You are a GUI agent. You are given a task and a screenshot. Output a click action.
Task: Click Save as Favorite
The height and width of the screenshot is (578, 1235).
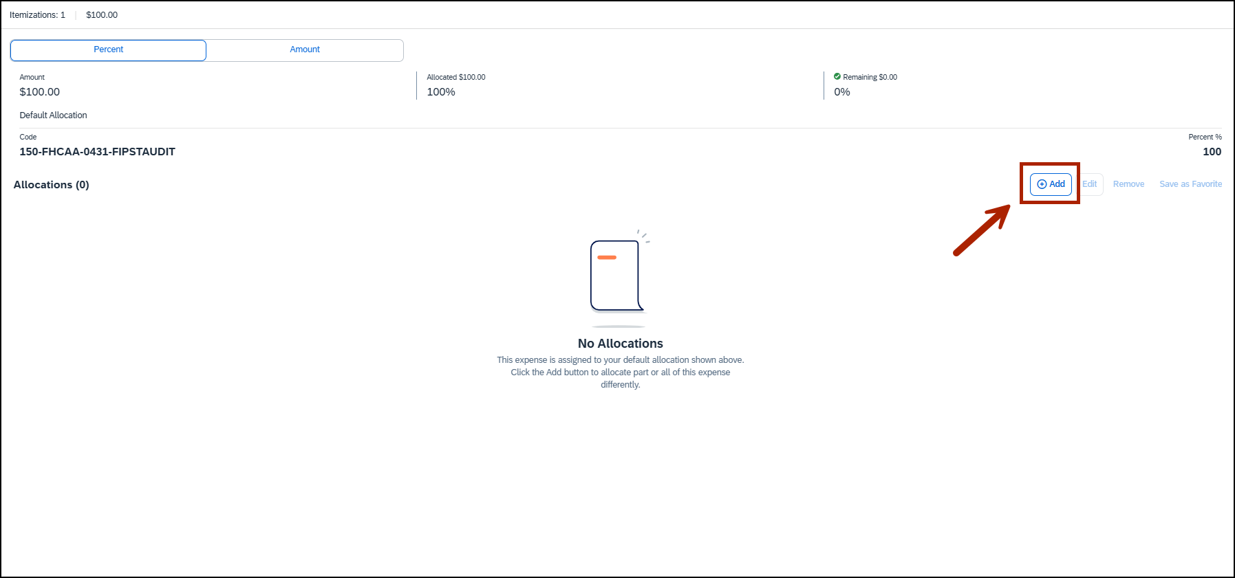[x=1190, y=184]
